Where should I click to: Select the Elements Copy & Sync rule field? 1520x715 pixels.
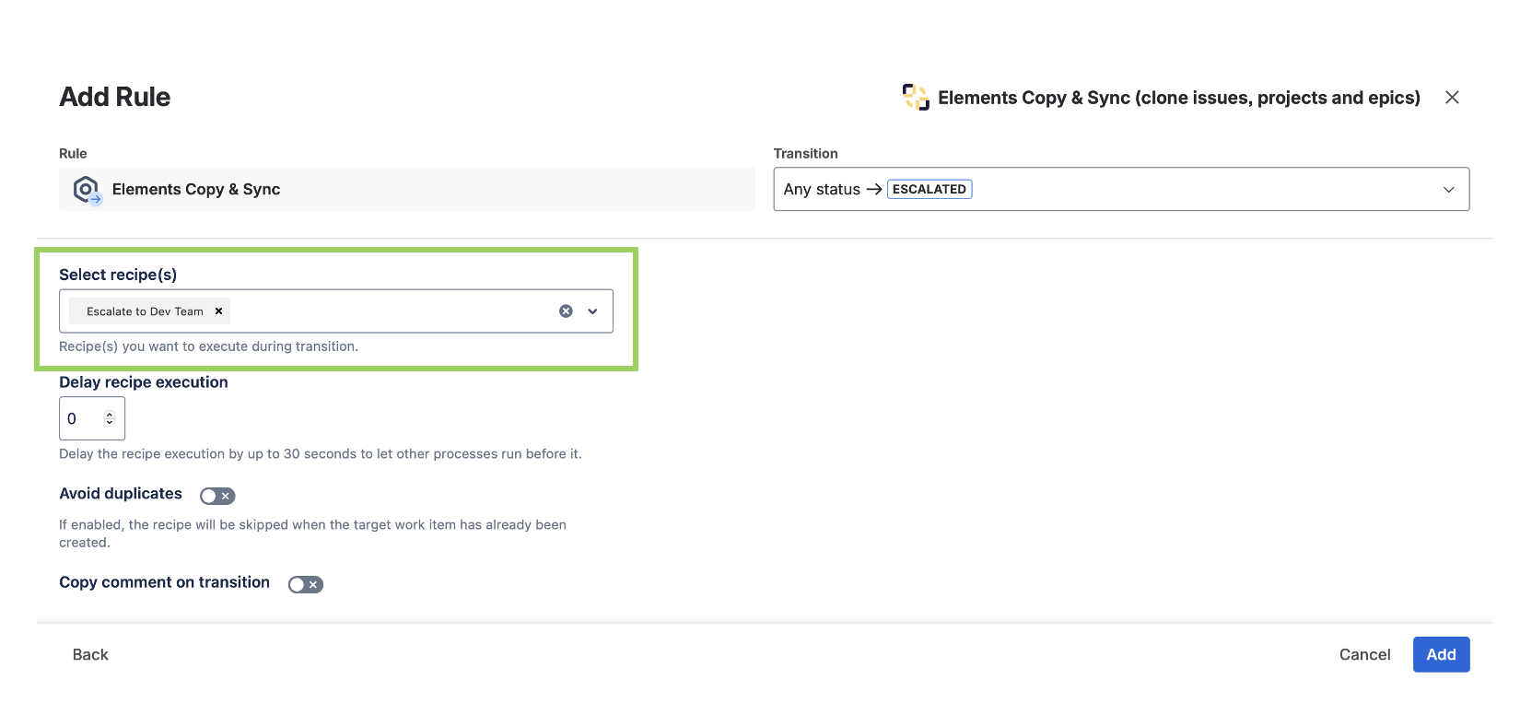tap(406, 189)
